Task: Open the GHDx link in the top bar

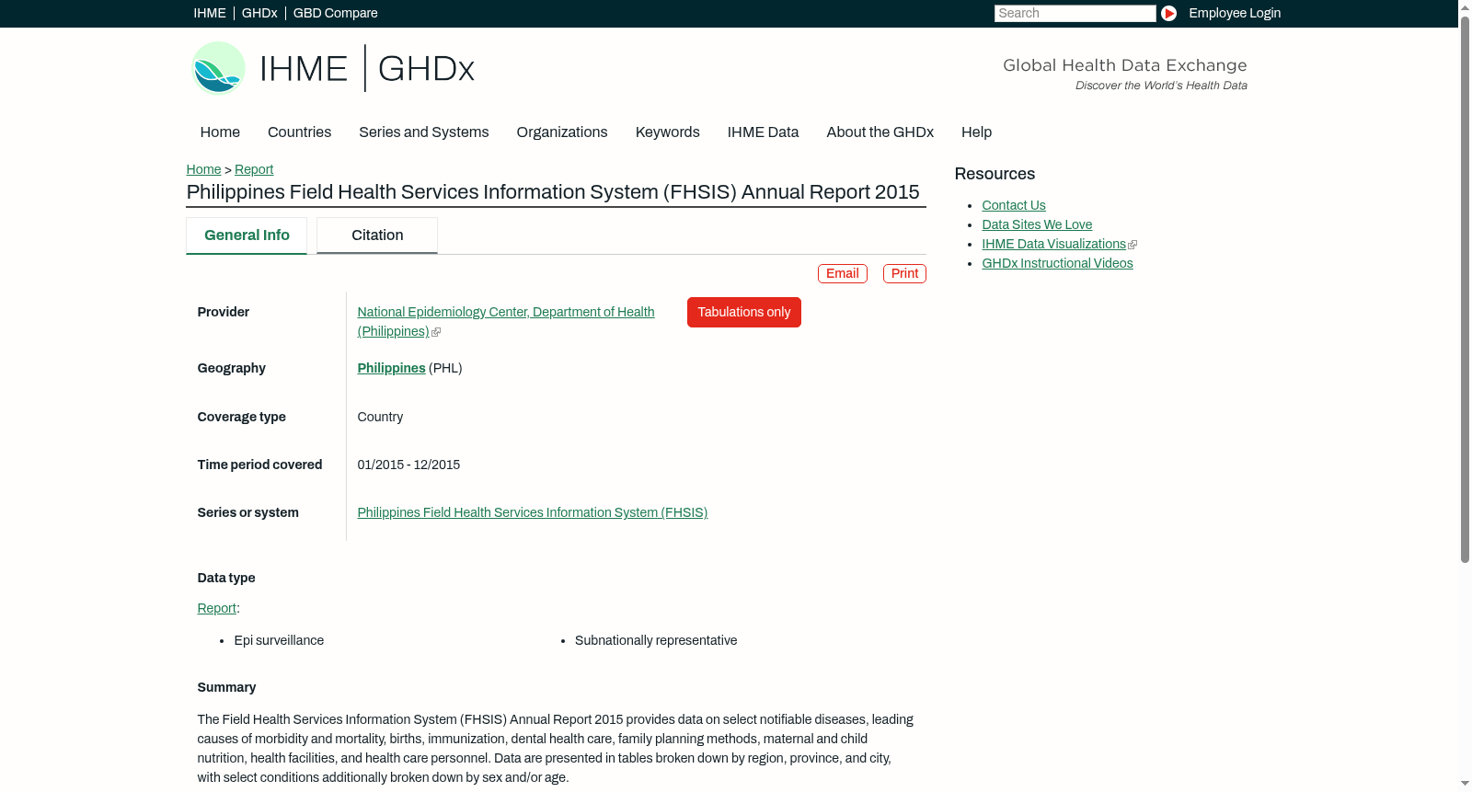Action: [x=259, y=13]
